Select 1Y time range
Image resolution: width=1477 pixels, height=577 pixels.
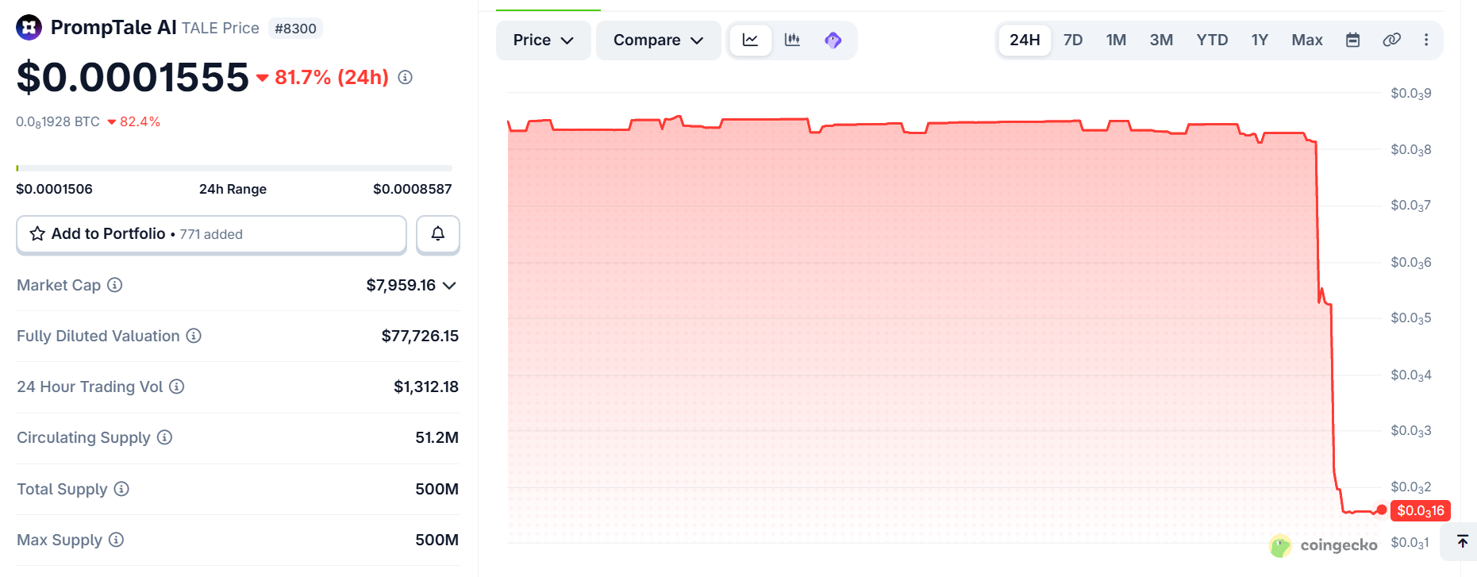pyautogui.click(x=1260, y=40)
